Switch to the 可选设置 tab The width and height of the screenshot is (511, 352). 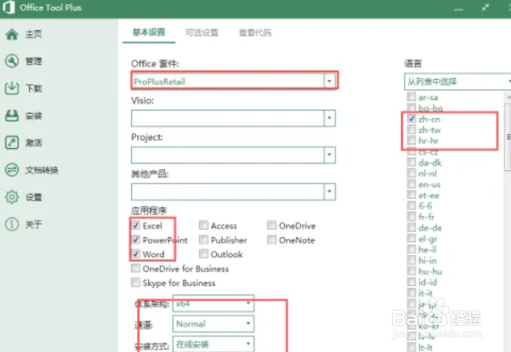(x=202, y=32)
